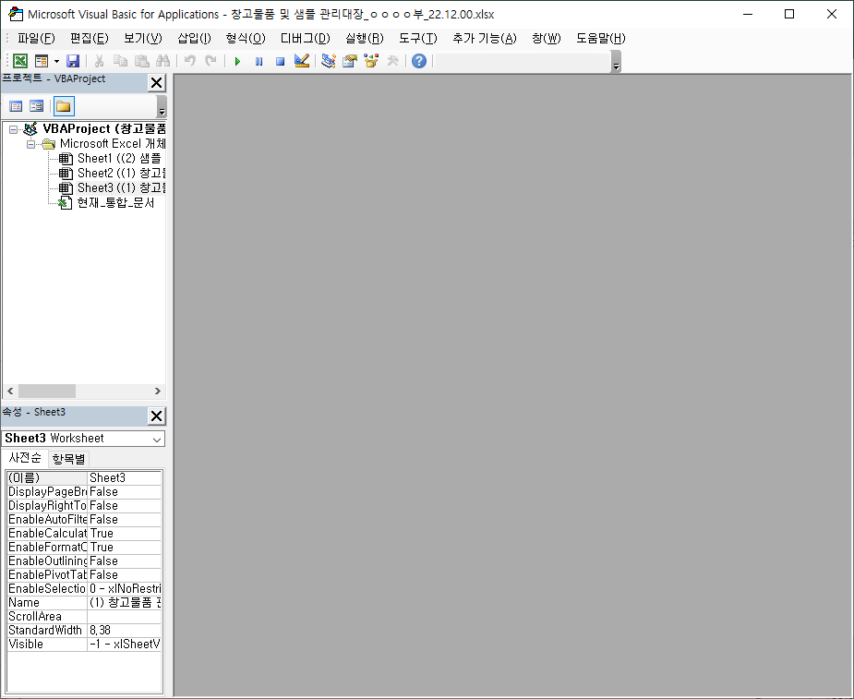Viewport: 854px width, 699px height.
Task: Save the workbook with the floppy icon
Action: coord(73,61)
